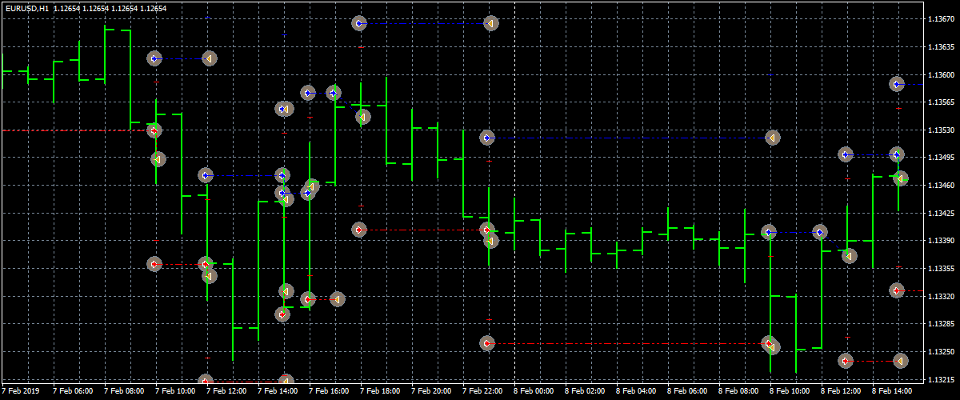Screen dimensions: 960x400
Task: Click the 7 Feb 2019 date label
Action: tap(21, 392)
